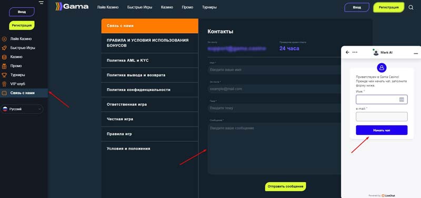The width and height of the screenshot is (421, 198).
Task: Focus the Введите тему subject field
Action: 274,108
